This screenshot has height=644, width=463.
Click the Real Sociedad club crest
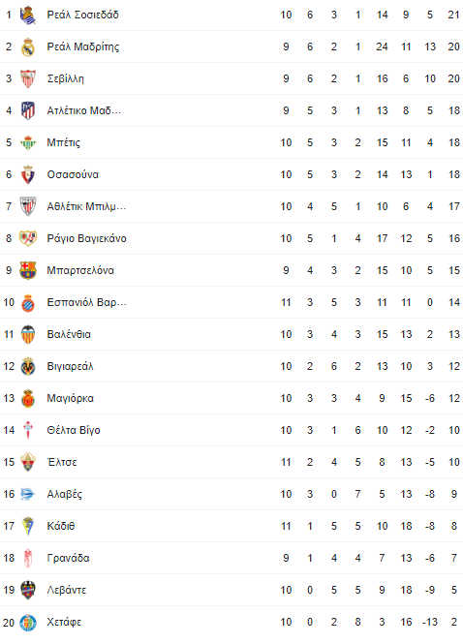[x=28, y=15]
